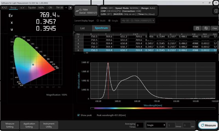
Task: Uncheck the Show peak checkbox
Action: point(79,115)
